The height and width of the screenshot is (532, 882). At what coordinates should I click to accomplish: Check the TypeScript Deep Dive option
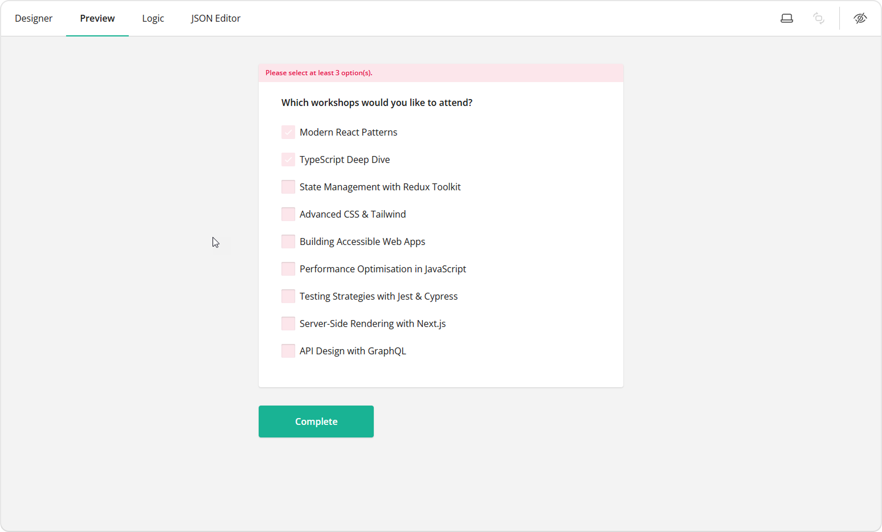coord(288,159)
